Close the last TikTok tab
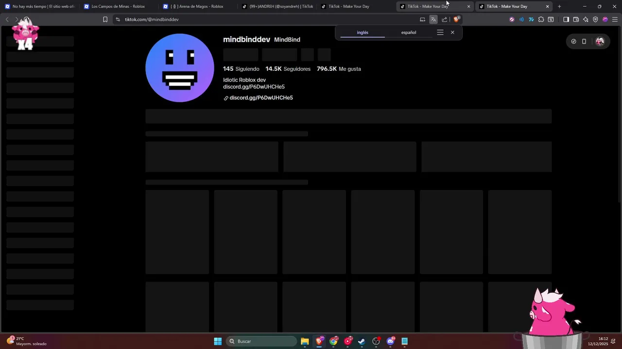This screenshot has width=622, height=349. tap(548, 6)
